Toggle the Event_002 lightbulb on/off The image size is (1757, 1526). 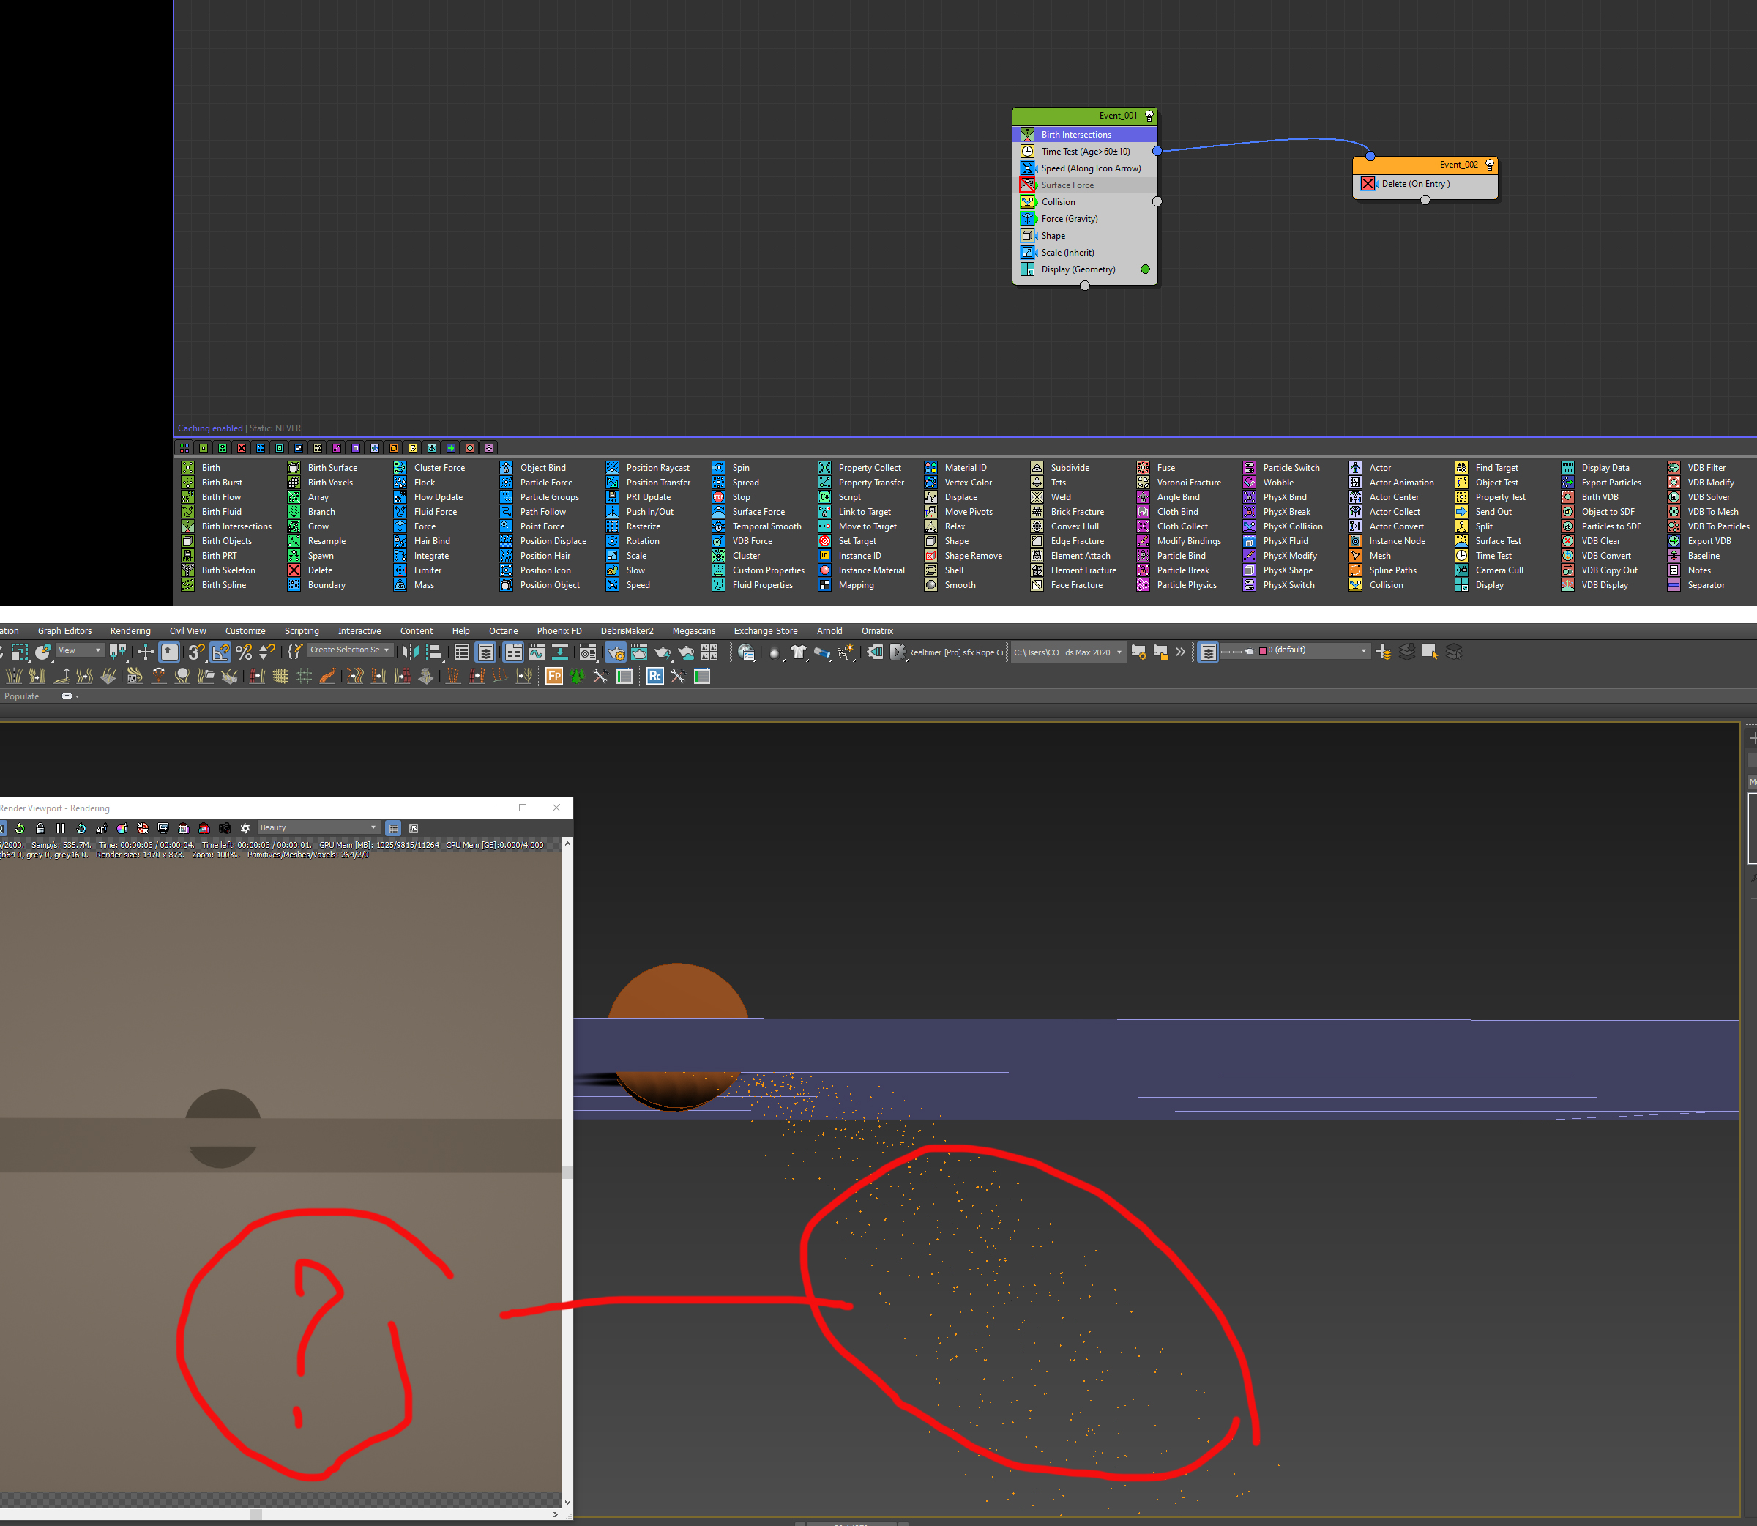[1489, 165]
